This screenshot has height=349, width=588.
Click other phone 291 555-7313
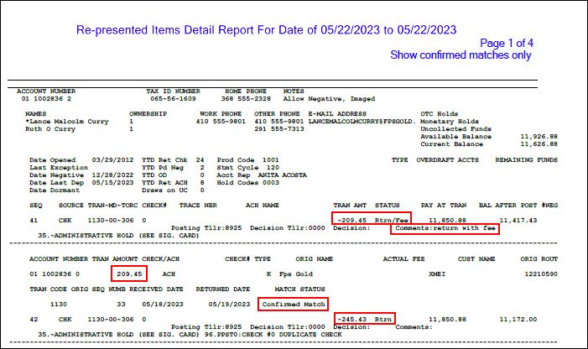coord(279,129)
